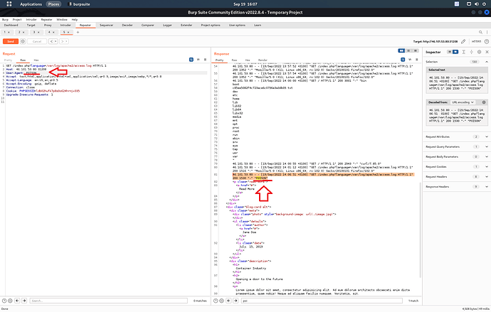This screenshot has height=312, width=491.
Task: Select combined tabbed layout view
Action: (416, 50)
